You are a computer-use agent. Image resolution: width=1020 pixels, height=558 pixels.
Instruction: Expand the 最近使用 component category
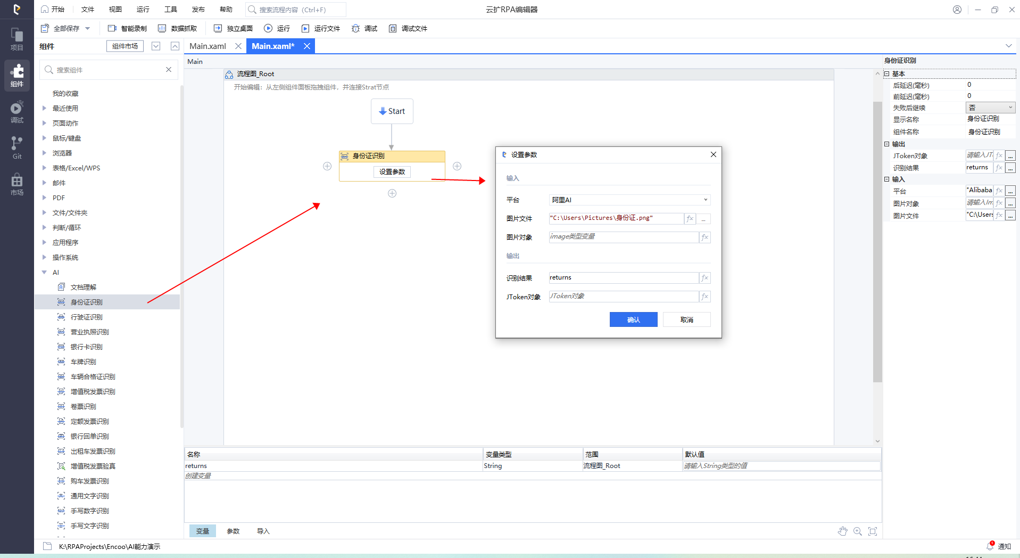click(45, 108)
